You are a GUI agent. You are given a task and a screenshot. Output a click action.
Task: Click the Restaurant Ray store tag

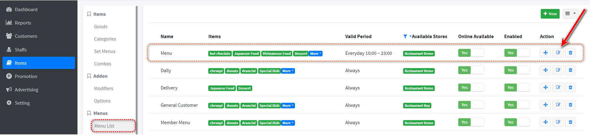pos(417,106)
